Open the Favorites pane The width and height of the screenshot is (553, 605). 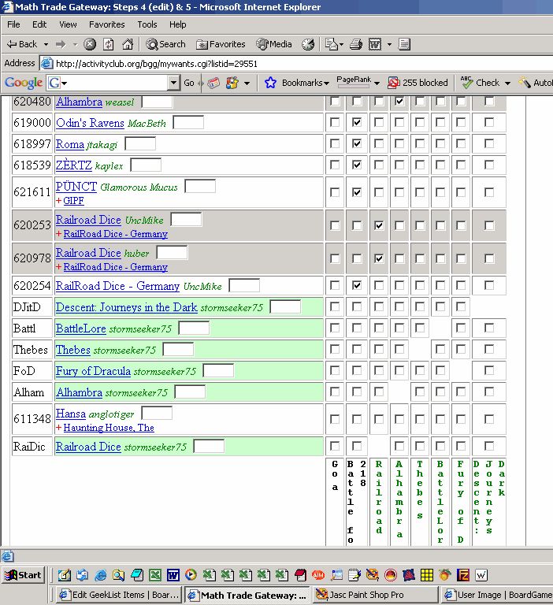(221, 45)
